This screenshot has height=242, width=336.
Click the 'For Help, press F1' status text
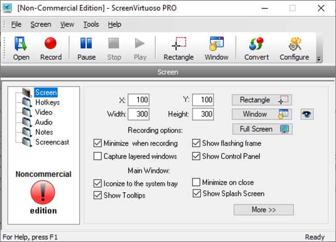pos(30,237)
